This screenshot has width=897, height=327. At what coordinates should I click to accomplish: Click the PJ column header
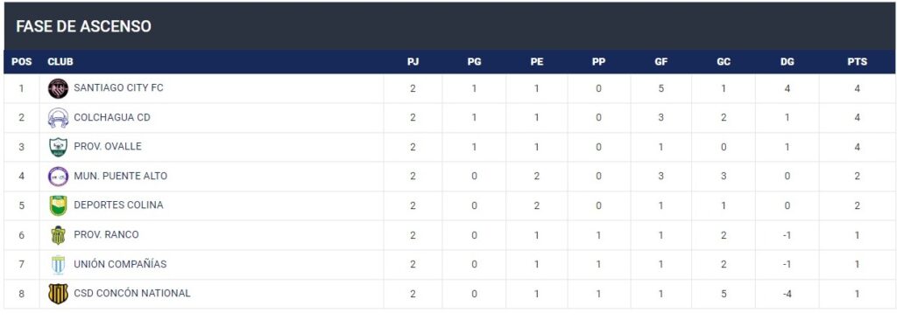tap(413, 62)
